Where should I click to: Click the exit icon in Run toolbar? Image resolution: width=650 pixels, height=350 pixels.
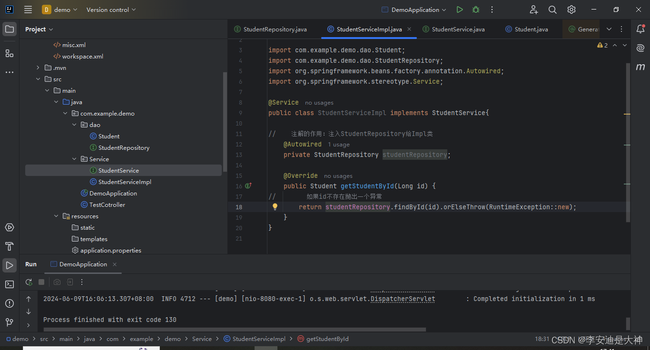[70, 282]
